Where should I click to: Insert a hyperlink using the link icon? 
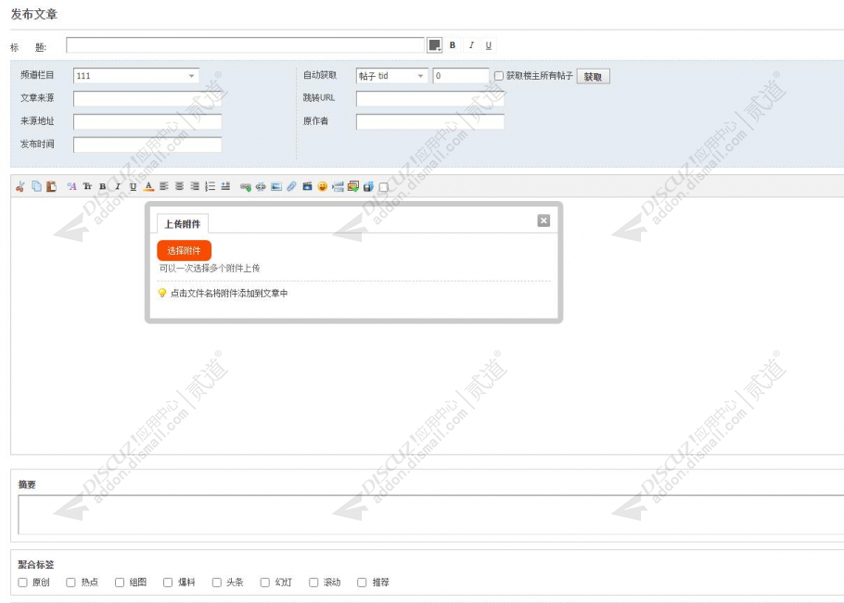[x=246, y=186]
